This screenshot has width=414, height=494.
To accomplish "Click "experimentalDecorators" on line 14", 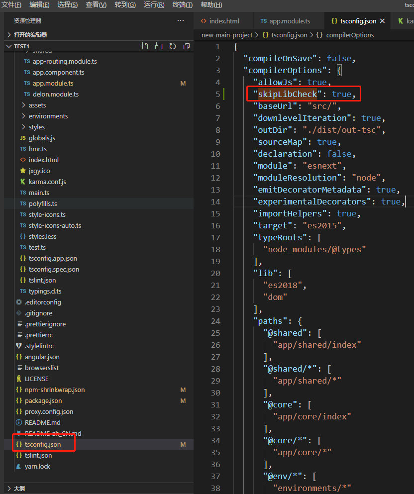I will (x=312, y=201).
